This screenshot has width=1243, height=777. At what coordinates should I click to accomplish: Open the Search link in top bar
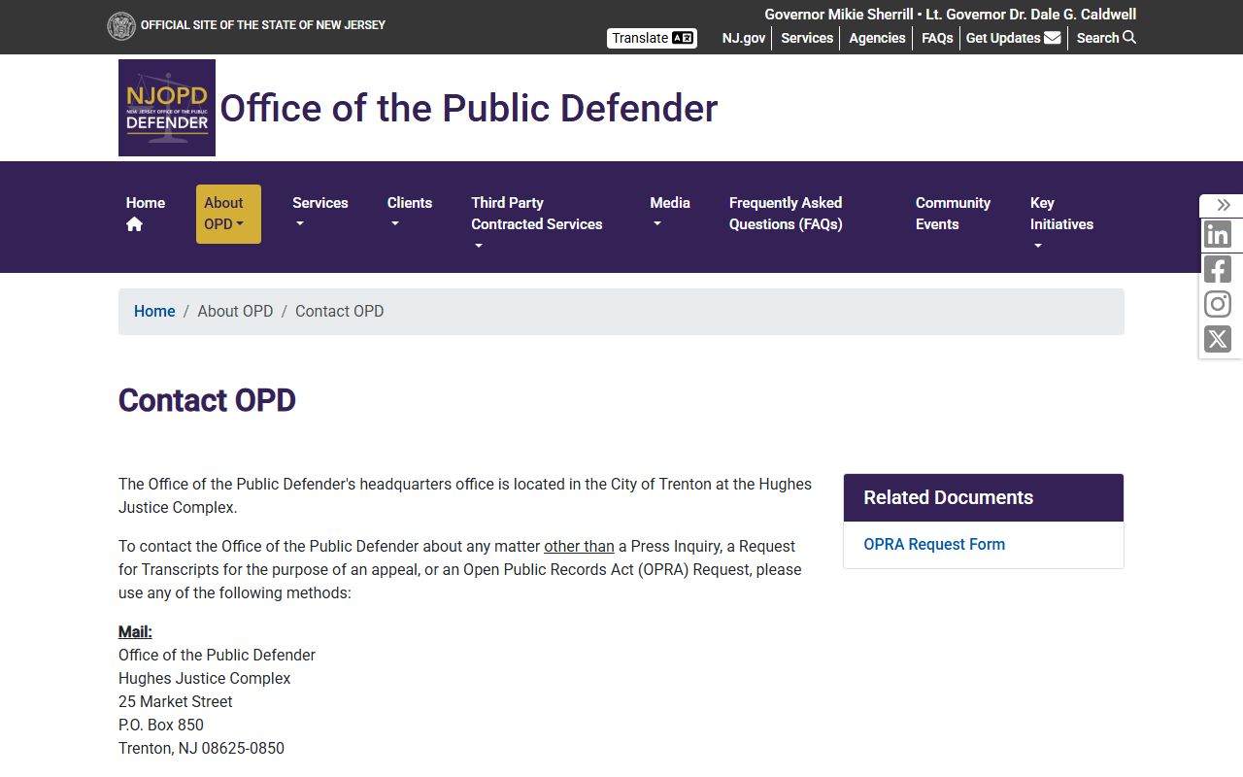click(1106, 38)
